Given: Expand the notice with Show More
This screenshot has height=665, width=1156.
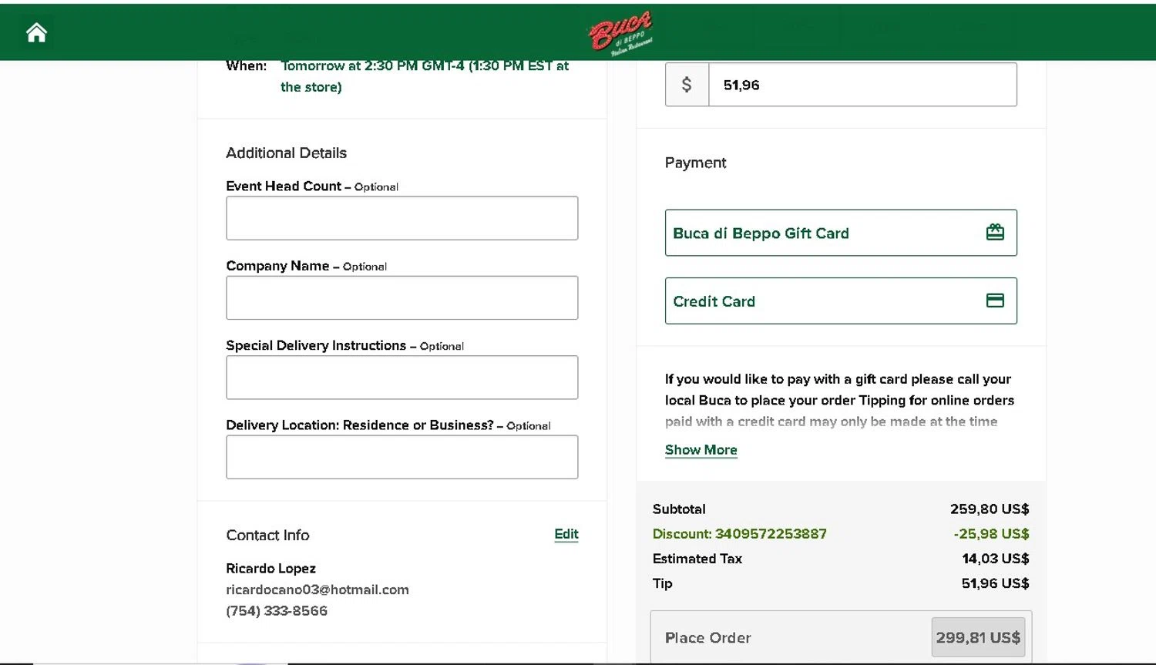Looking at the screenshot, I should (x=701, y=450).
